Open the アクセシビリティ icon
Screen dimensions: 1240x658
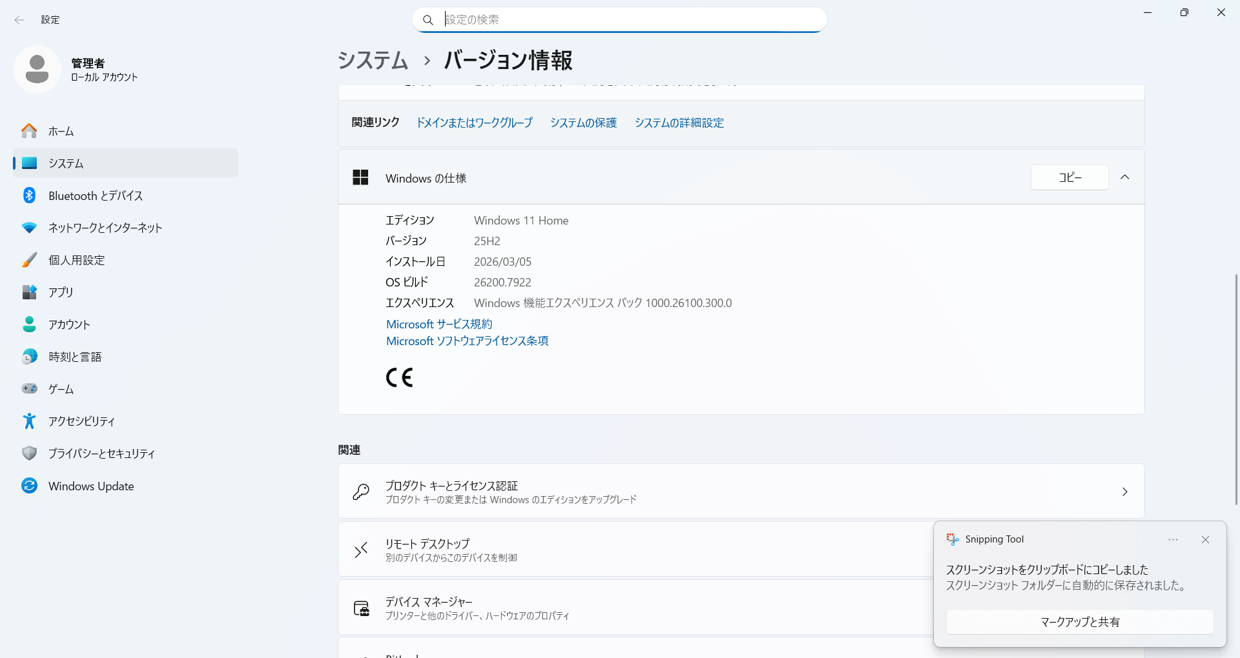click(29, 421)
